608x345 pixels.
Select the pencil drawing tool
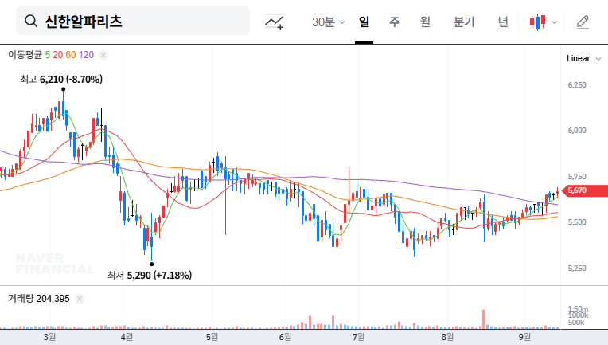583,22
